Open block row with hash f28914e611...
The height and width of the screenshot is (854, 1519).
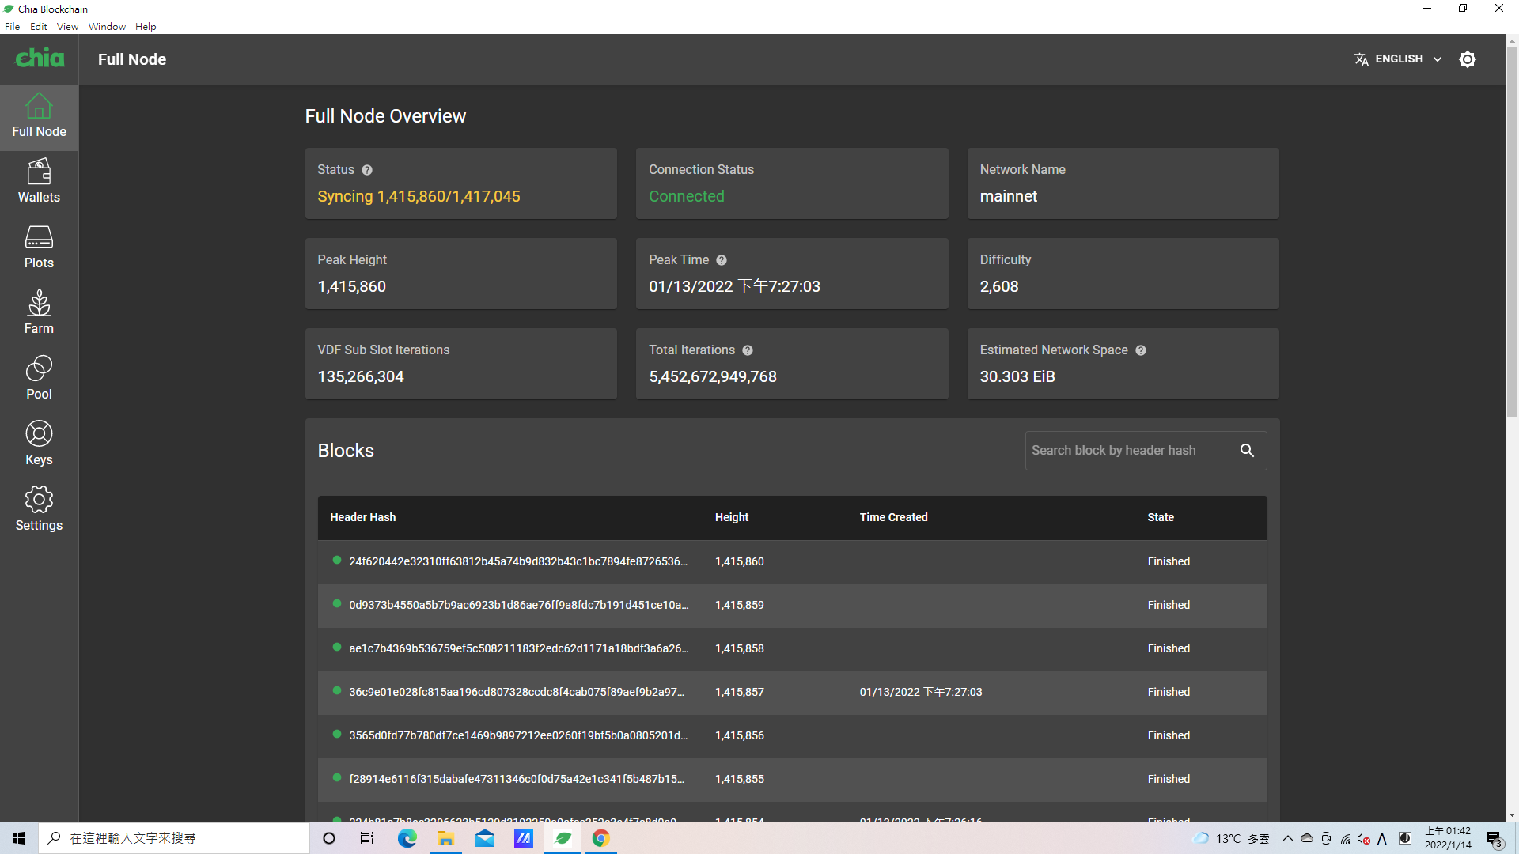pyautogui.click(x=792, y=780)
